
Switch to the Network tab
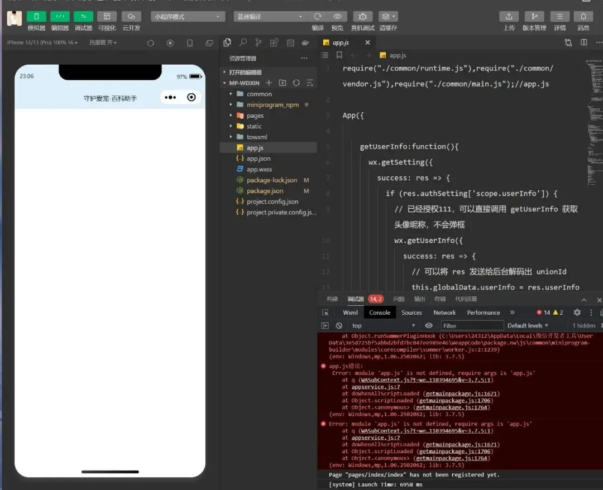coord(444,313)
